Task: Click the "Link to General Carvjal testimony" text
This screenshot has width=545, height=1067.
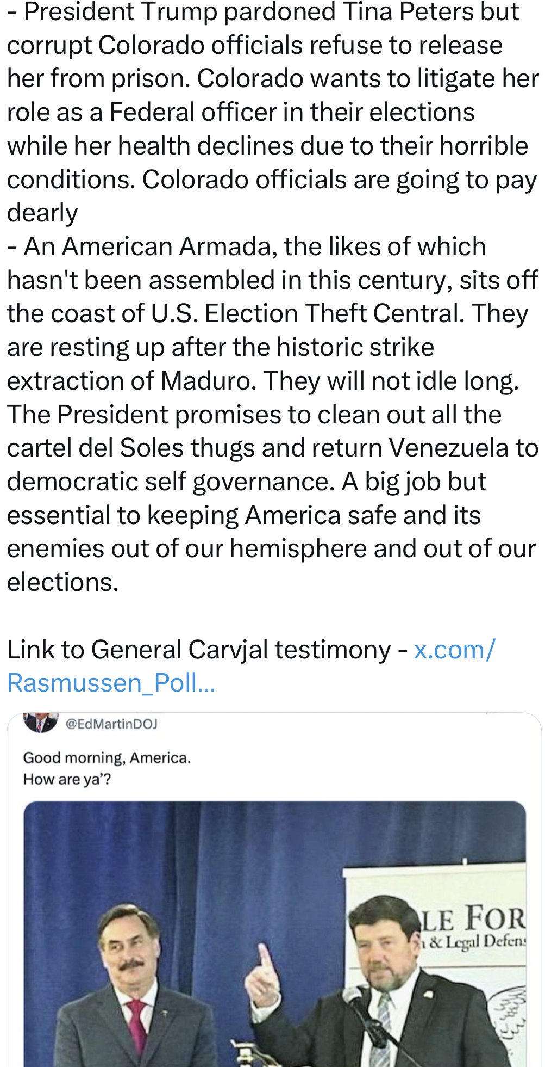Action: tap(199, 650)
